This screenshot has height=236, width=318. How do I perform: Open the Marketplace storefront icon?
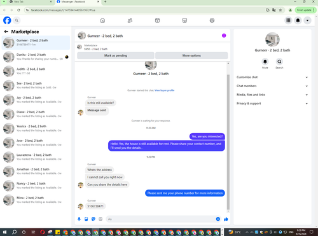184,20
